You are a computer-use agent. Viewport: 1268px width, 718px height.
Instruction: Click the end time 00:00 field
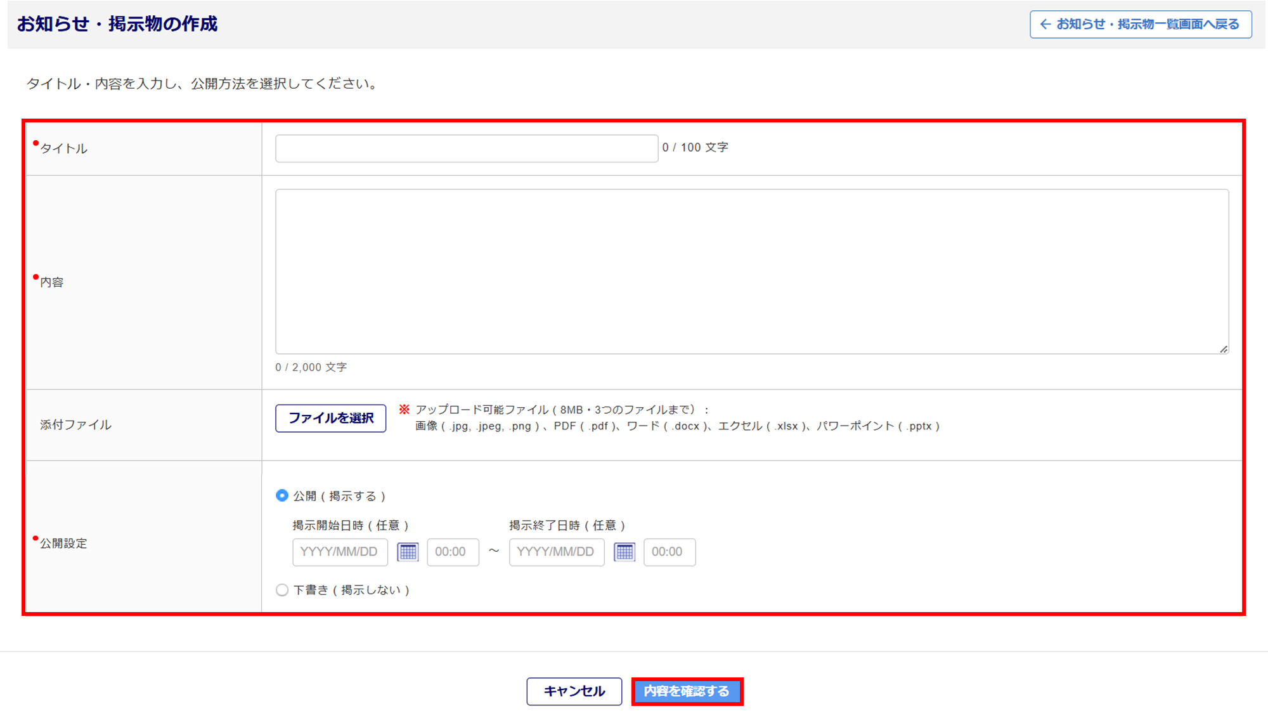(x=669, y=552)
